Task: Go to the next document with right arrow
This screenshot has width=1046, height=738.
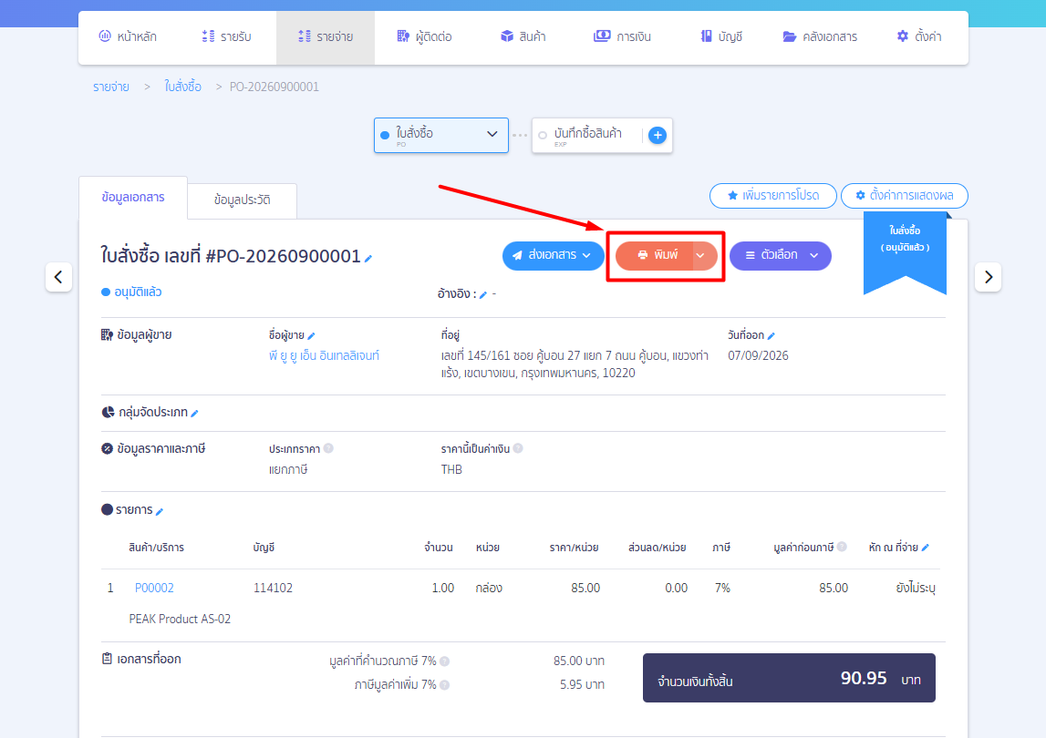Action: click(x=988, y=277)
